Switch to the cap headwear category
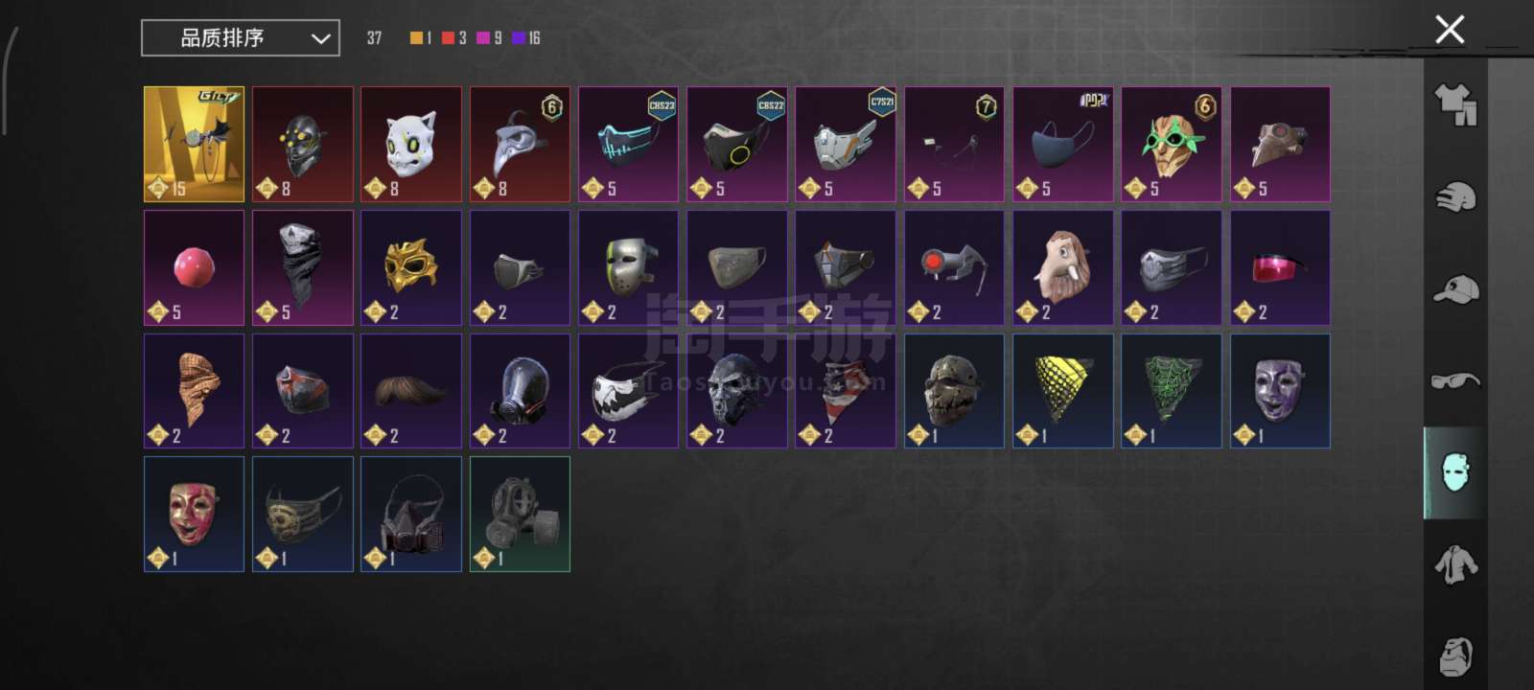Screen dimensions: 1534x690 pyautogui.click(x=1455, y=289)
